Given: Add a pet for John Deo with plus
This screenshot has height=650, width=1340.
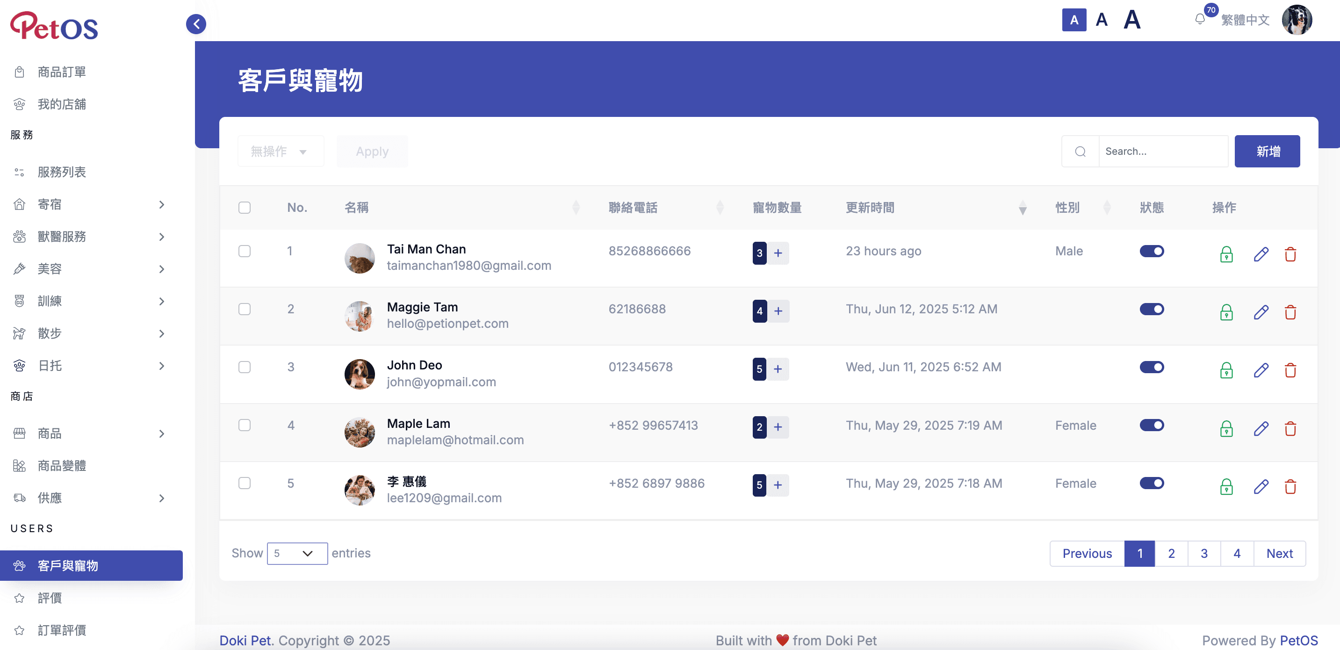Looking at the screenshot, I should tap(778, 369).
